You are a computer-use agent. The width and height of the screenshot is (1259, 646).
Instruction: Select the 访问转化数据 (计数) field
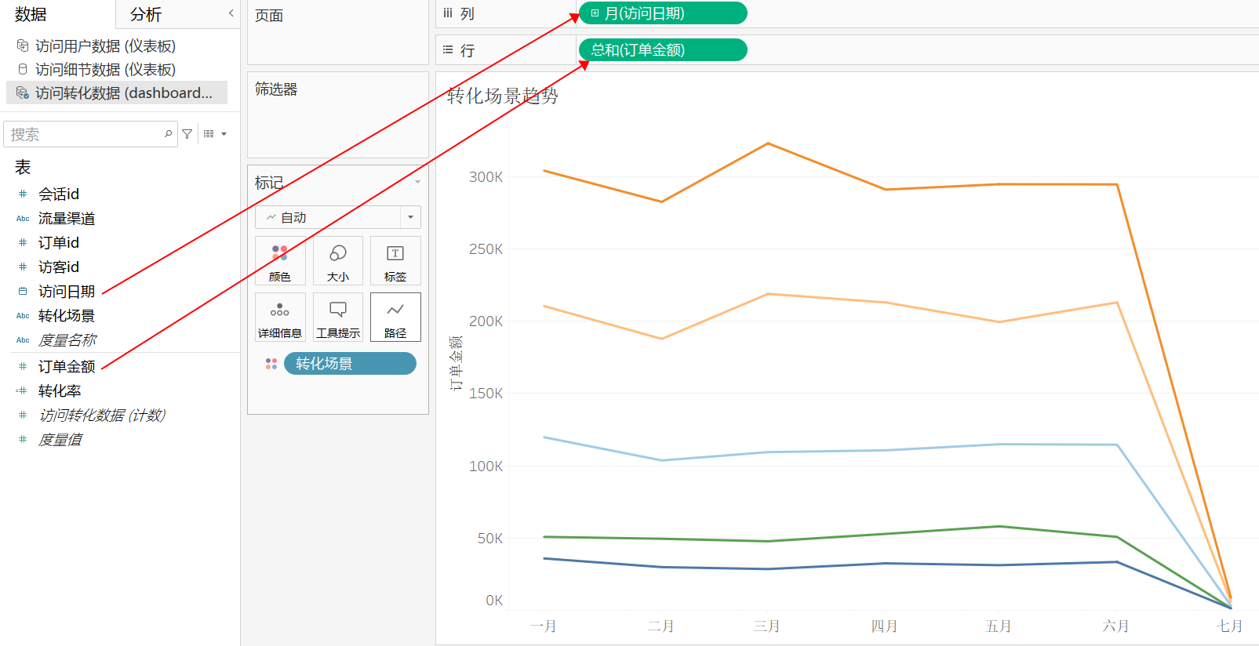pyautogui.click(x=102, y=415)
